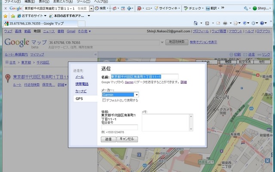The image size is (275, 172).
Task: Click the favorites star icon
Action: (6, 16)
